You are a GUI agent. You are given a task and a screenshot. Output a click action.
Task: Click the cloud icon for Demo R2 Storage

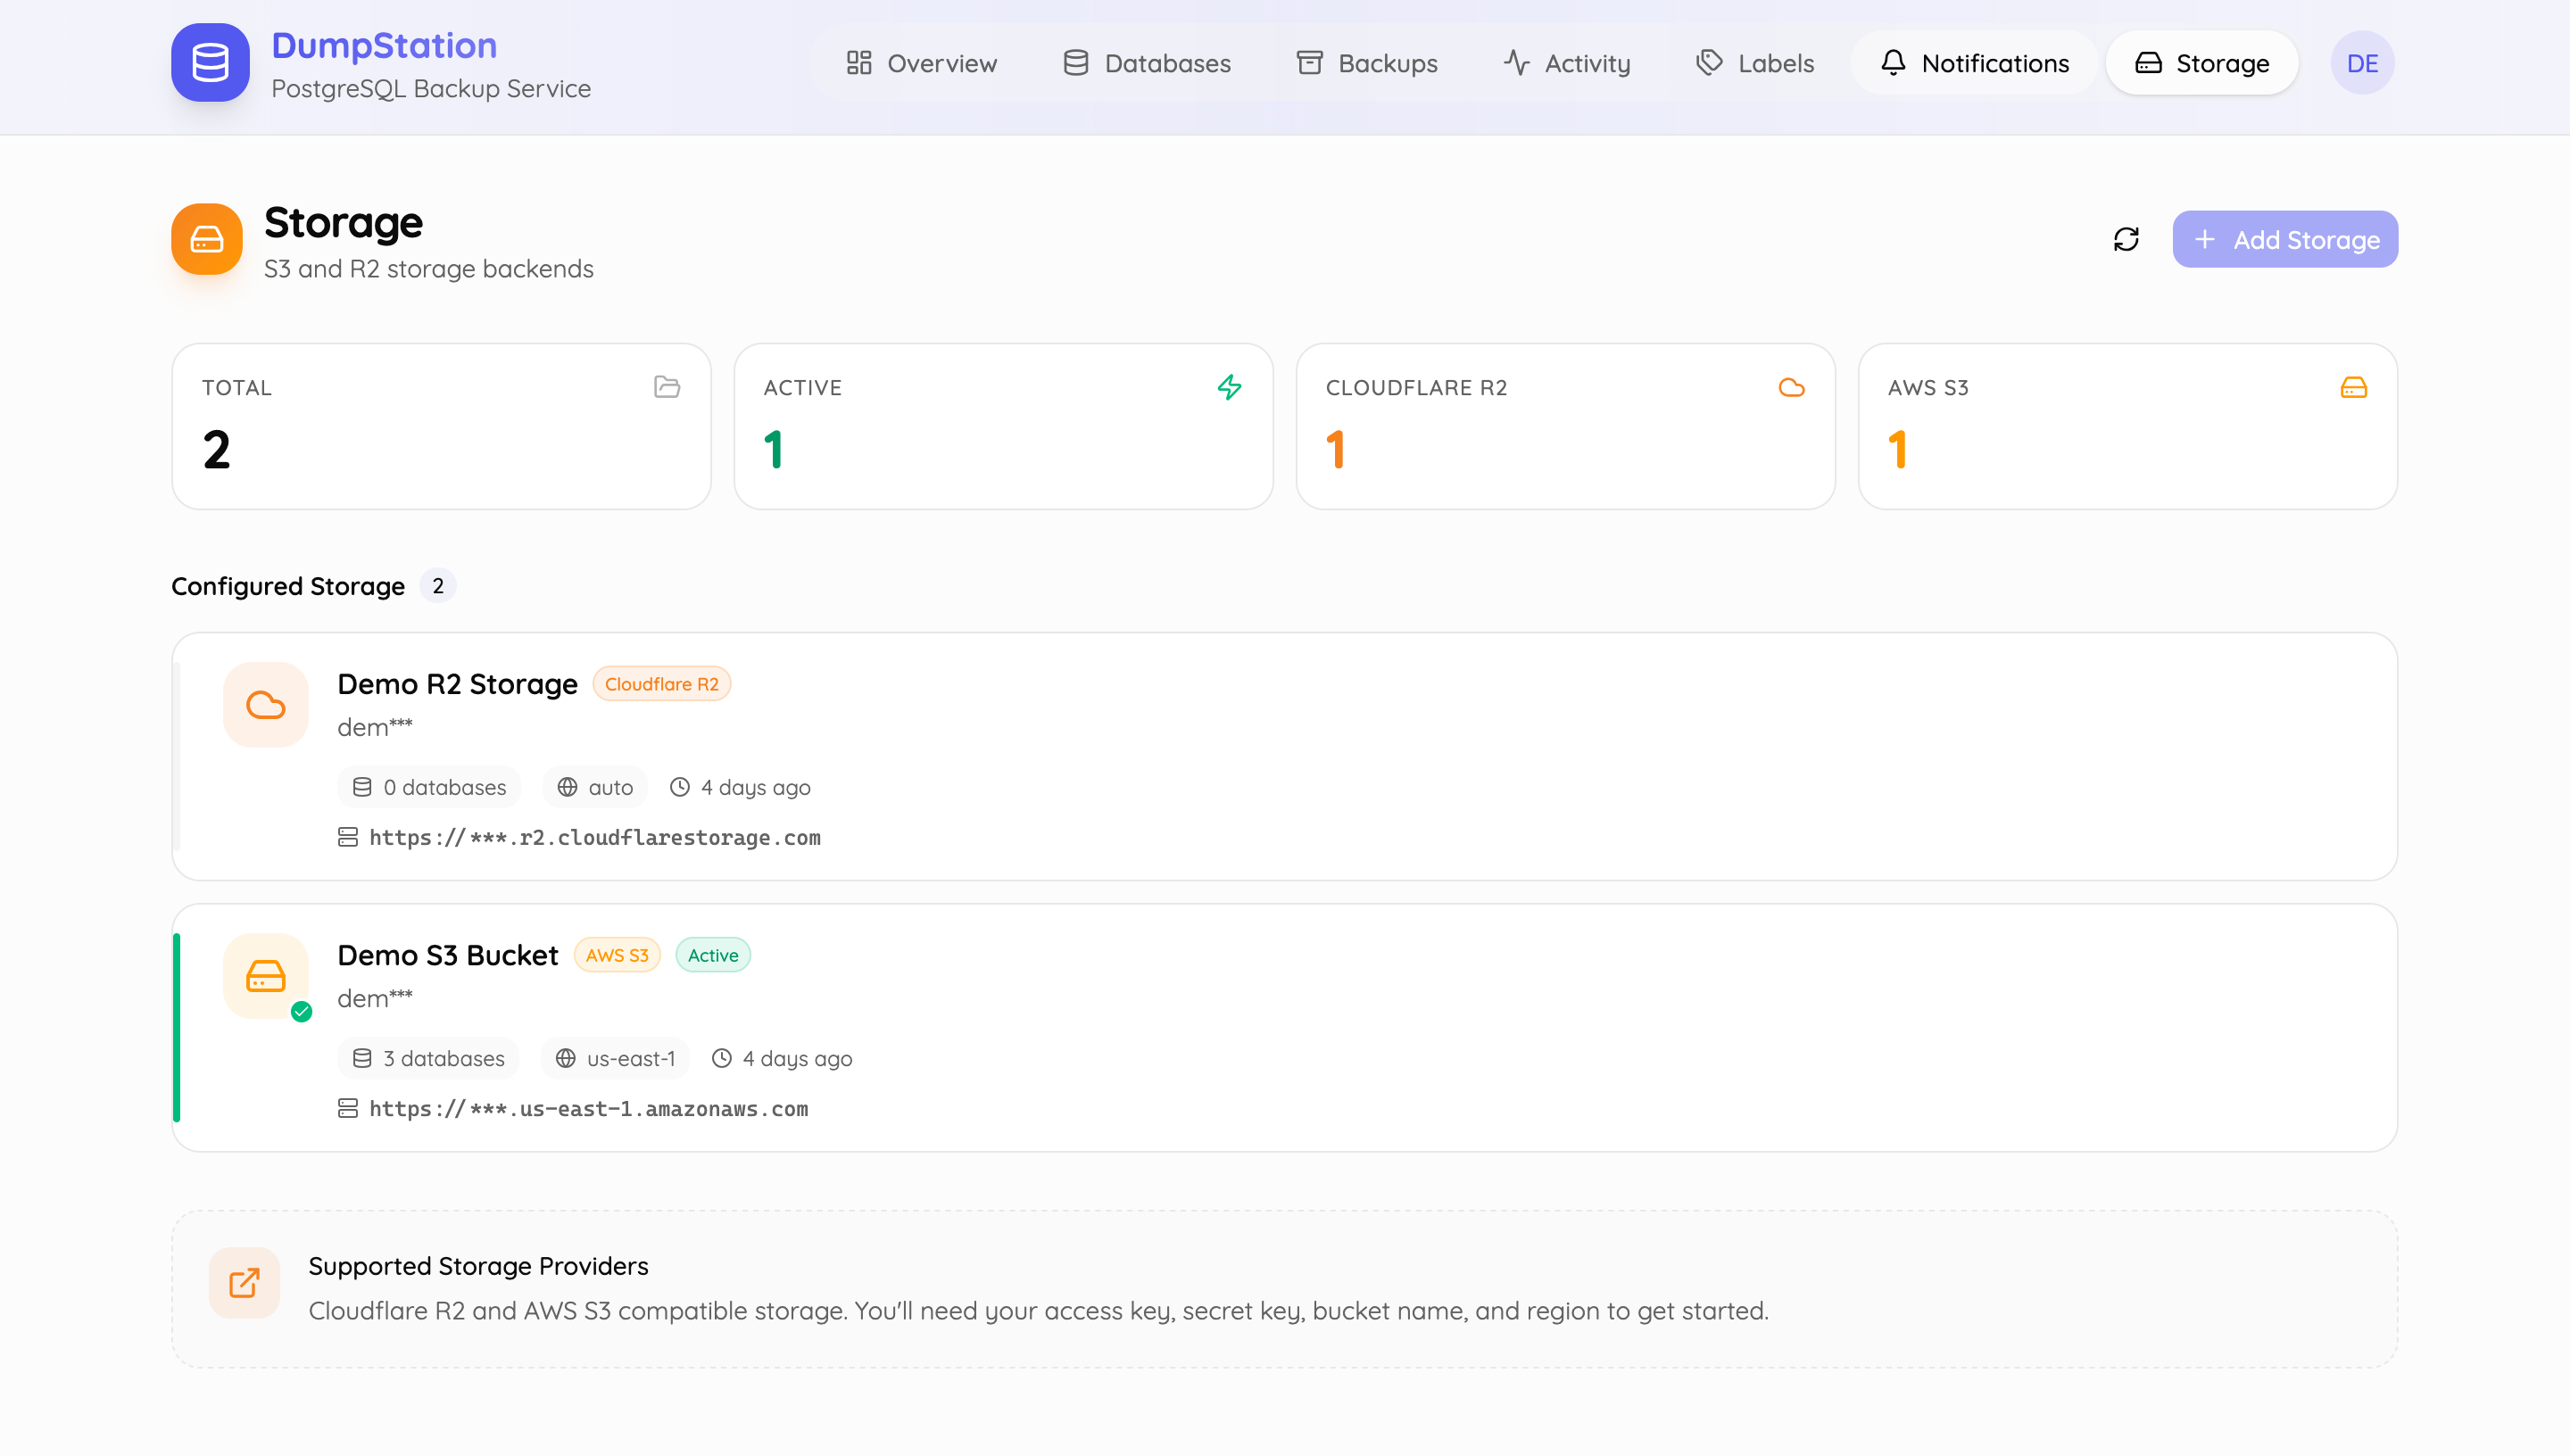[x=266, y=705]
